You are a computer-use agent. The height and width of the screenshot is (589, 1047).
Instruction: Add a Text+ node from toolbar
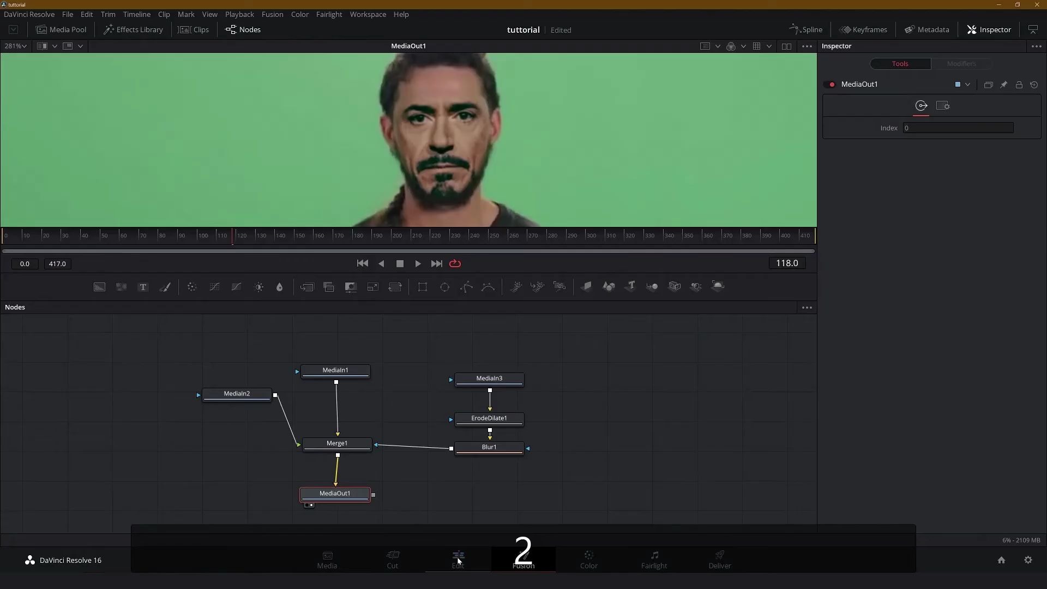point(143,287)
